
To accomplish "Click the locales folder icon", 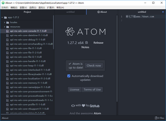I will click(x=8, y=22).
